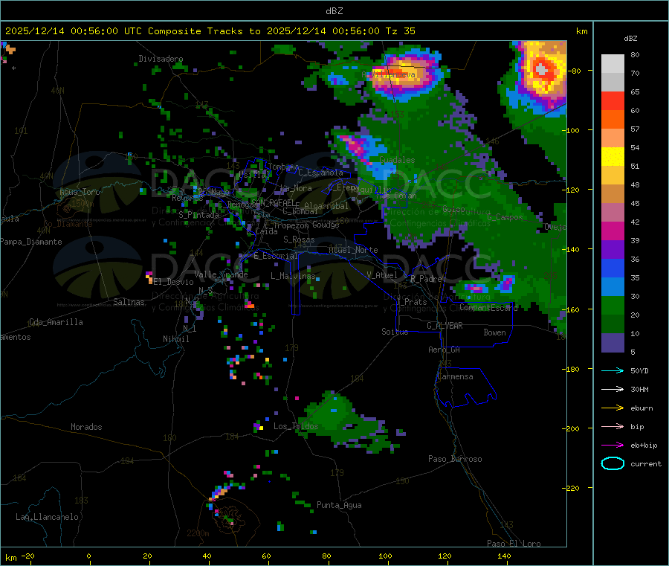Click the 'Morados' map label

(x=86, y=427)
